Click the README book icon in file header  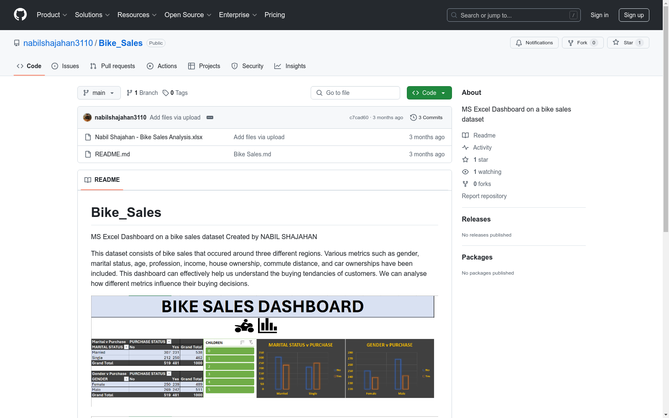88,180
